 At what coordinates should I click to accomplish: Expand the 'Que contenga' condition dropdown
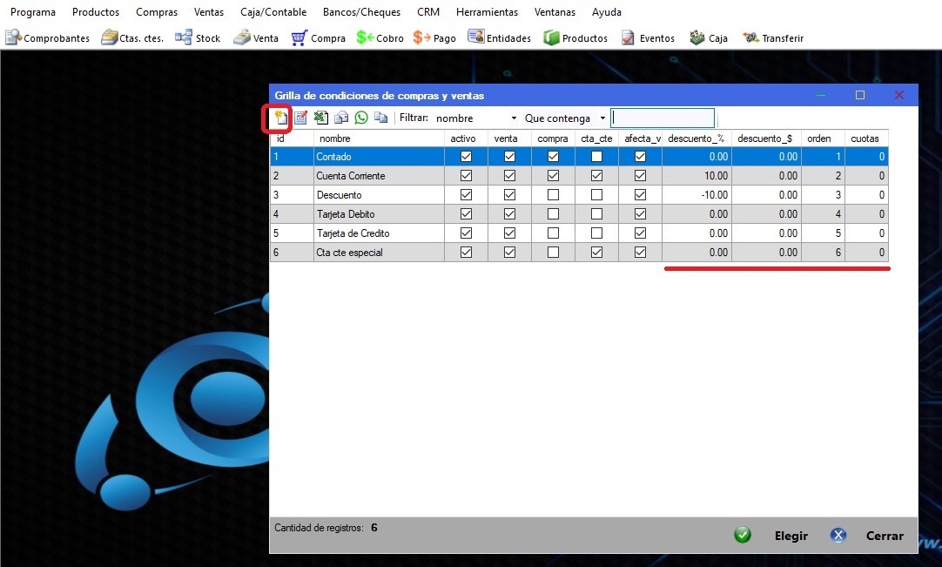tap(564, 118)
